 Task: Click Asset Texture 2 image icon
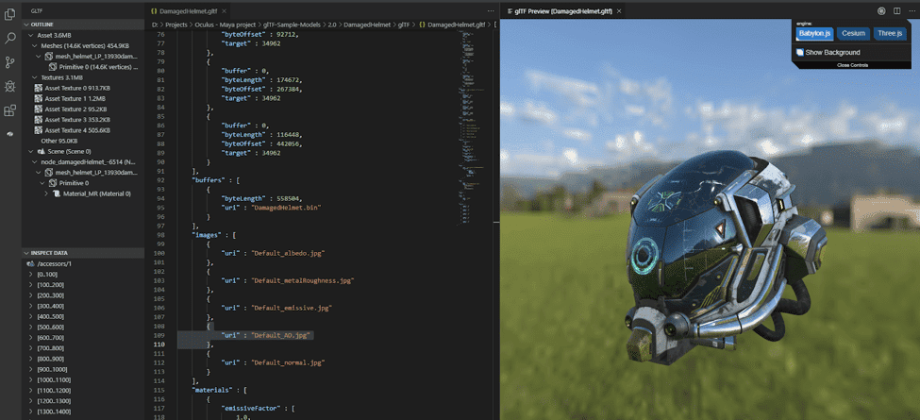[x=40, y=109]
